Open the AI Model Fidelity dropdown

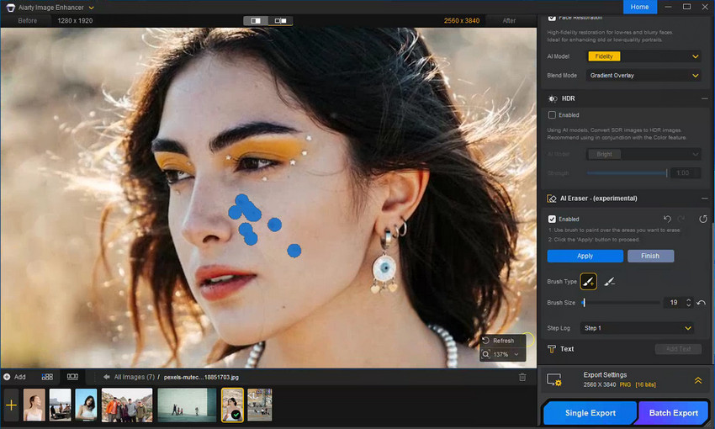643,56
